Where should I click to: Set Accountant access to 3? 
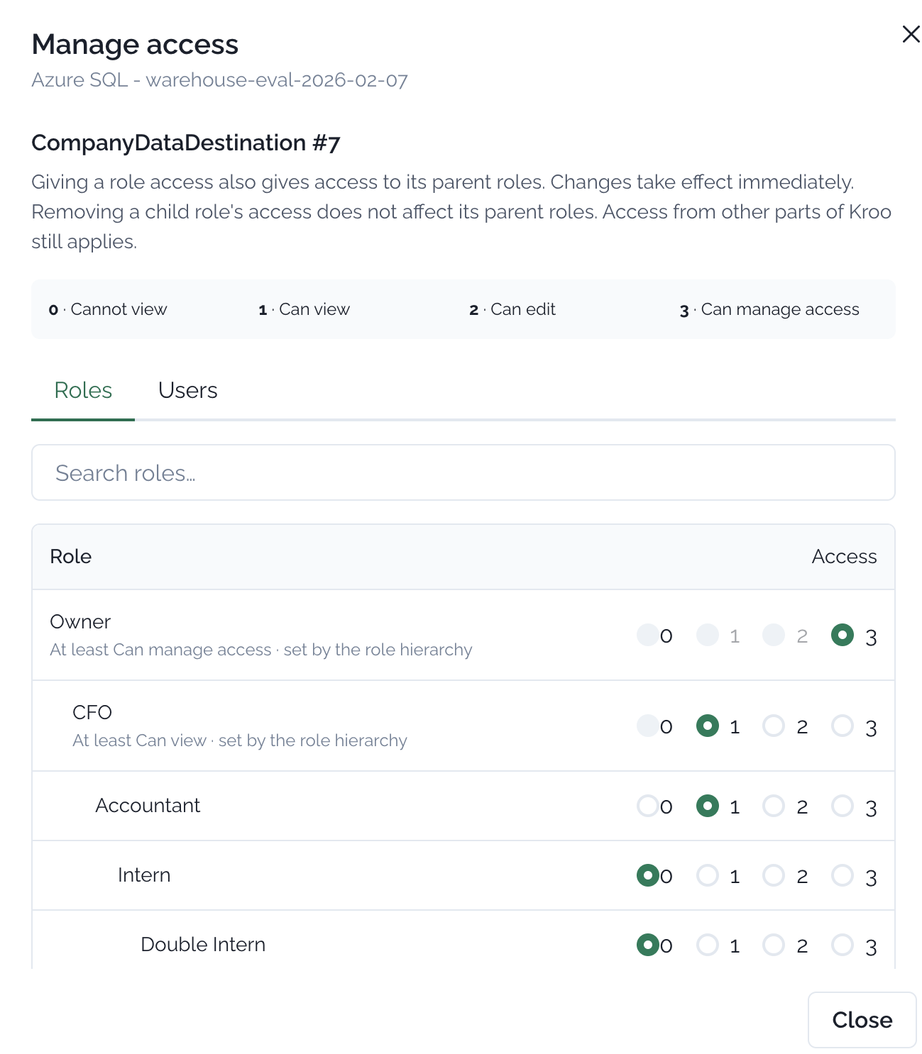(843, 806)
